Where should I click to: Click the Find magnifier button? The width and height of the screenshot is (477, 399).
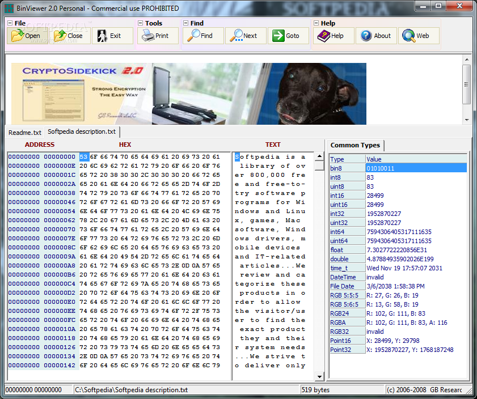(203, 36)
